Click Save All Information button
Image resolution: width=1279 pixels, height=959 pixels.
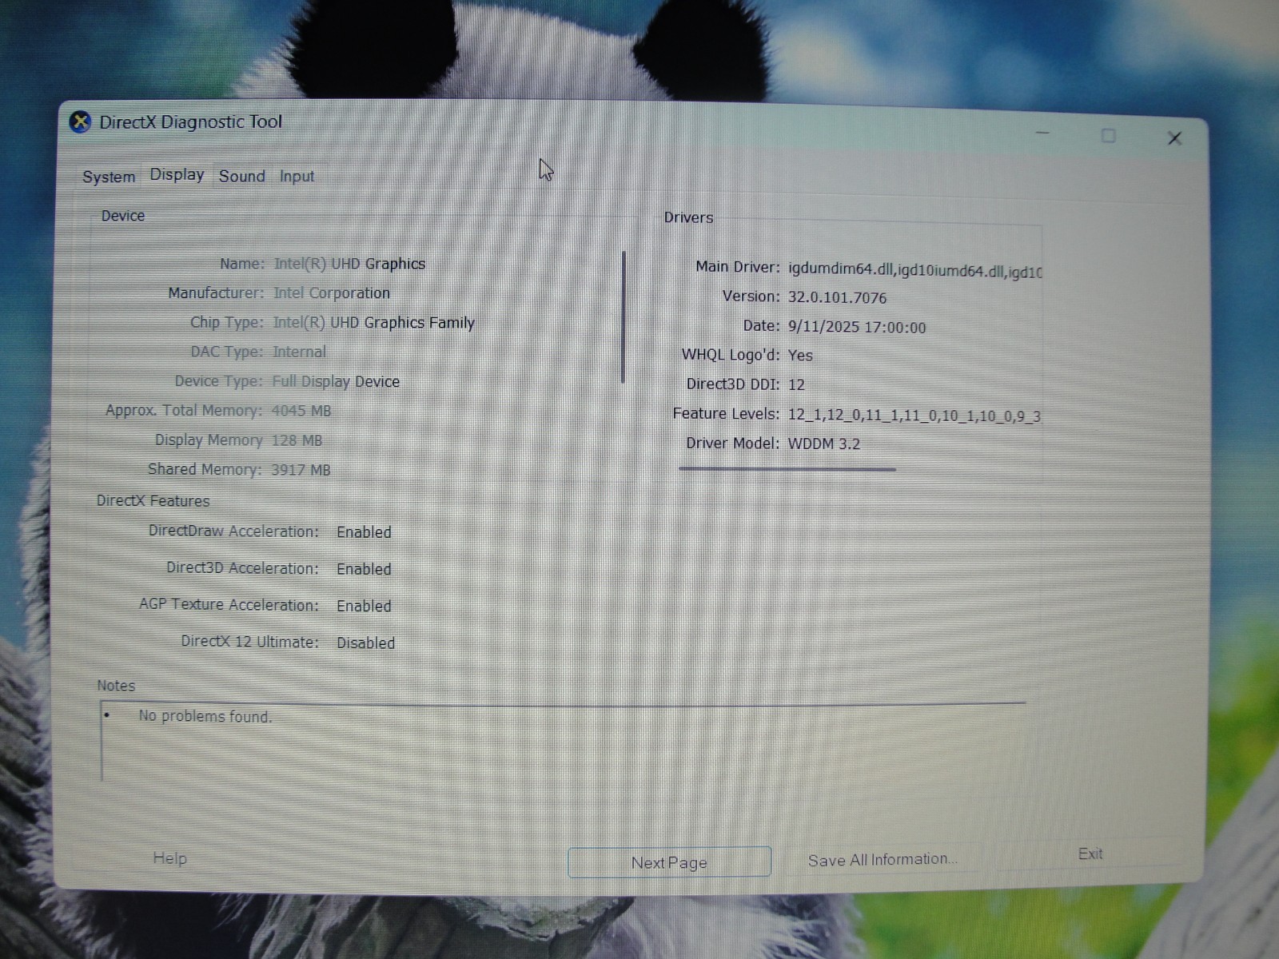point(883,860)
